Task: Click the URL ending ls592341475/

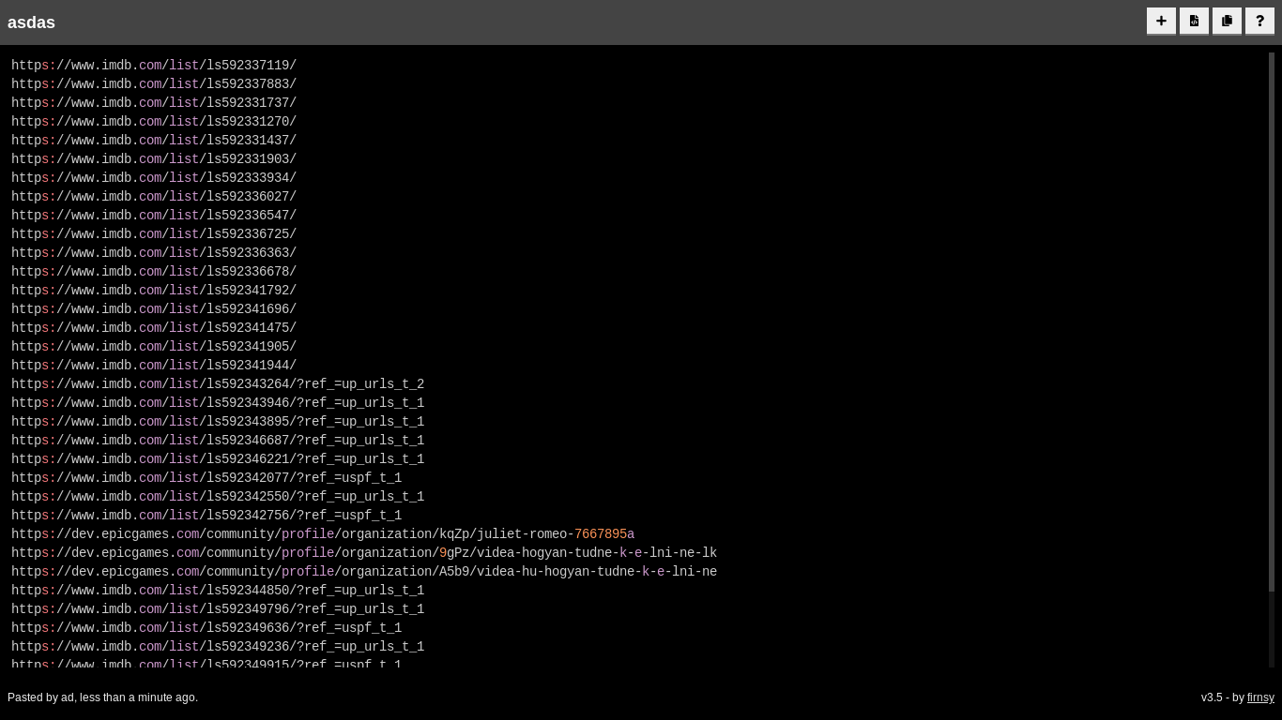Action: 154,328
